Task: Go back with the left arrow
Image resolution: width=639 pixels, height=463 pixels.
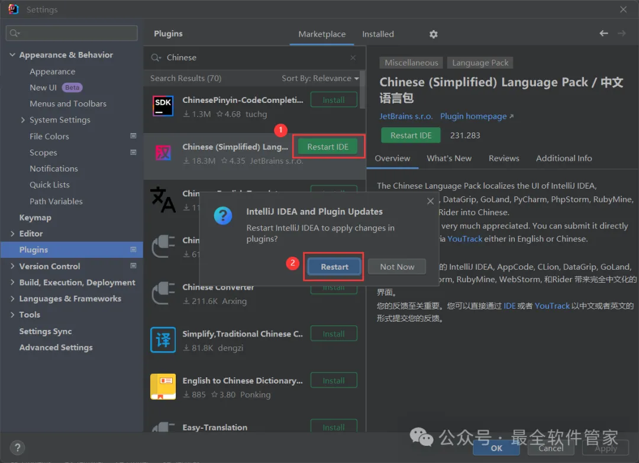Action: 603,33
